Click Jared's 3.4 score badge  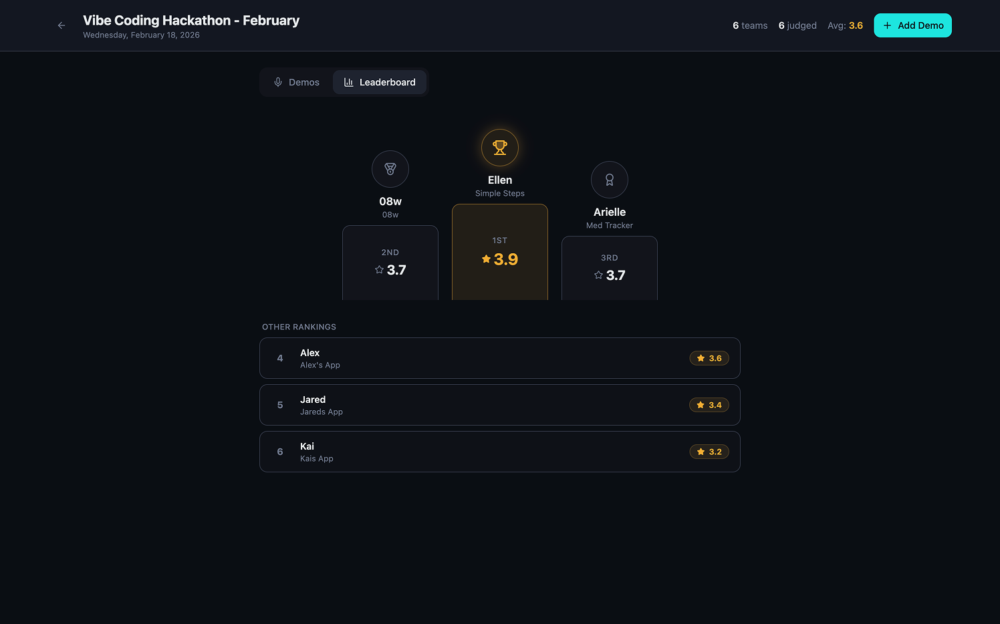coord(709,405)
